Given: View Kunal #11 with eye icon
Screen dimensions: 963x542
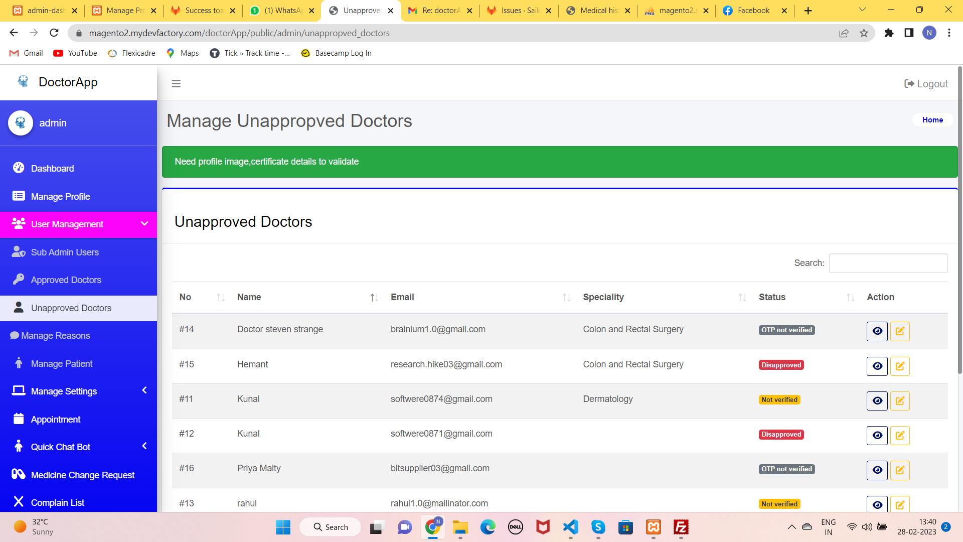Looking at the screenshot, I should click(x=877, y=401).
